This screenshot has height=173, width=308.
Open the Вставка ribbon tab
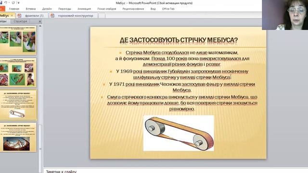click(31, 9)
